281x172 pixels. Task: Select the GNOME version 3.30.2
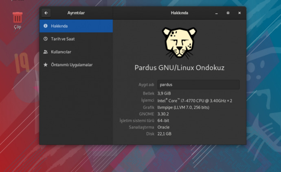tap(163, 114)
